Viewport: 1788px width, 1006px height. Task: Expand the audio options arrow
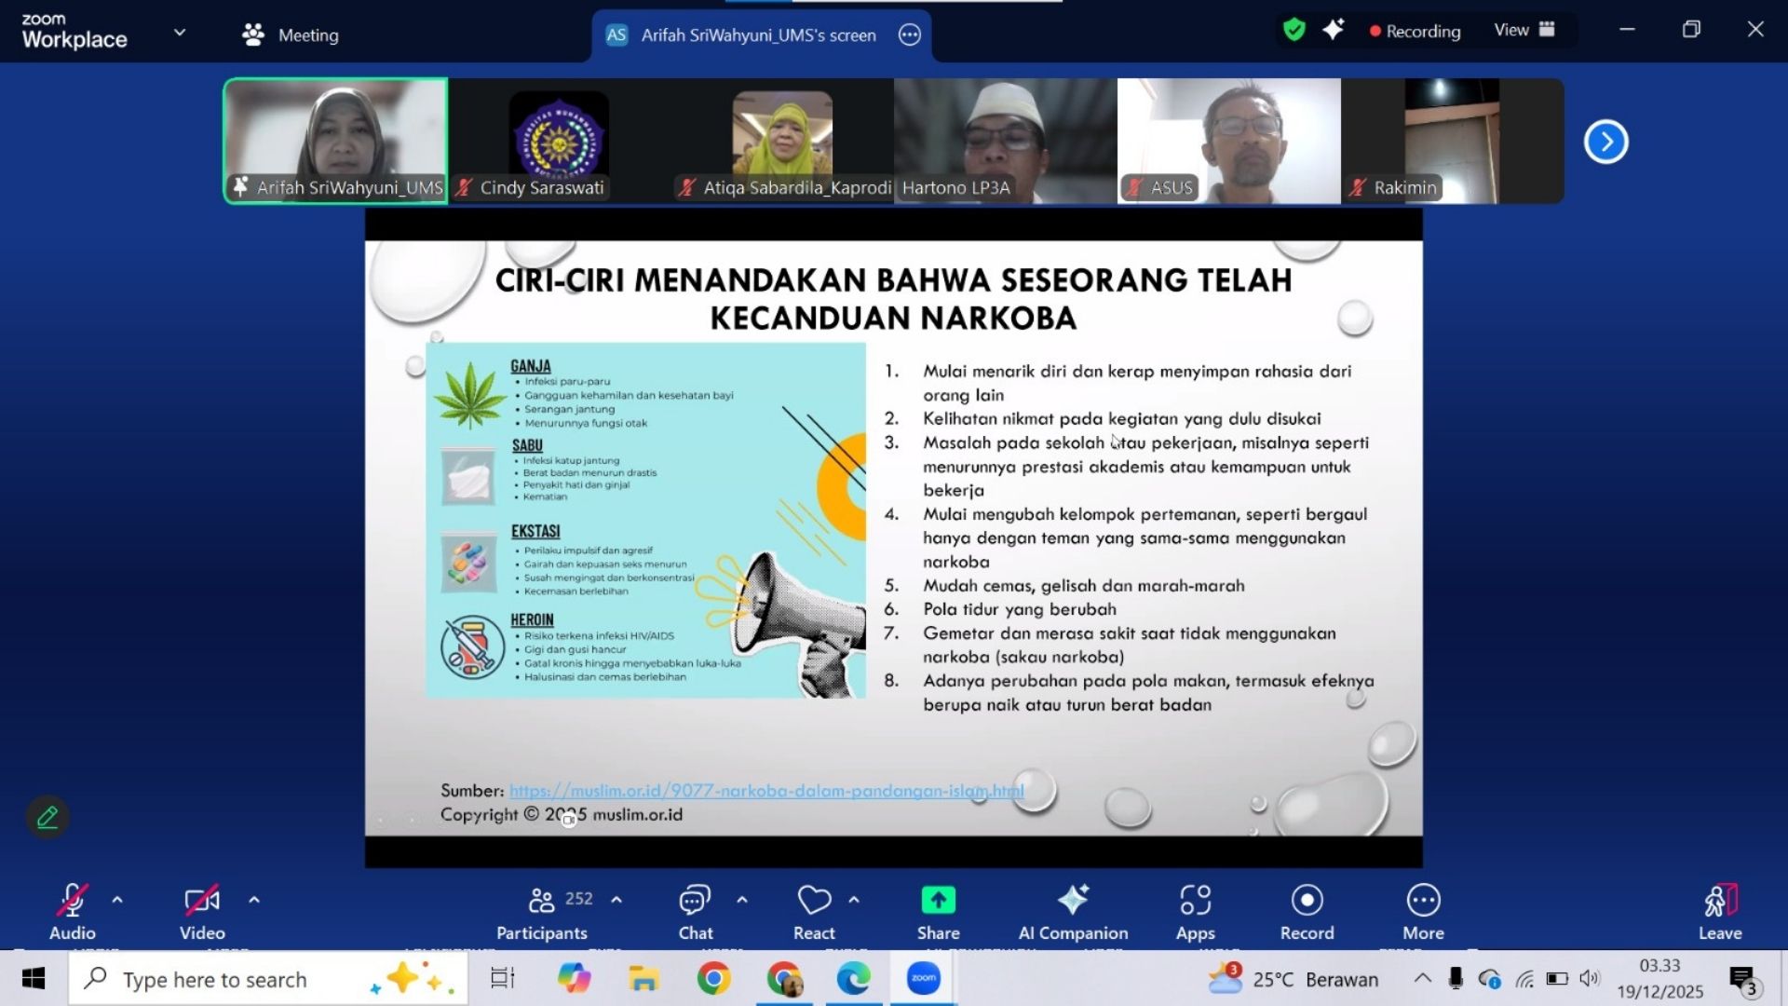click(x=117, y=900)
